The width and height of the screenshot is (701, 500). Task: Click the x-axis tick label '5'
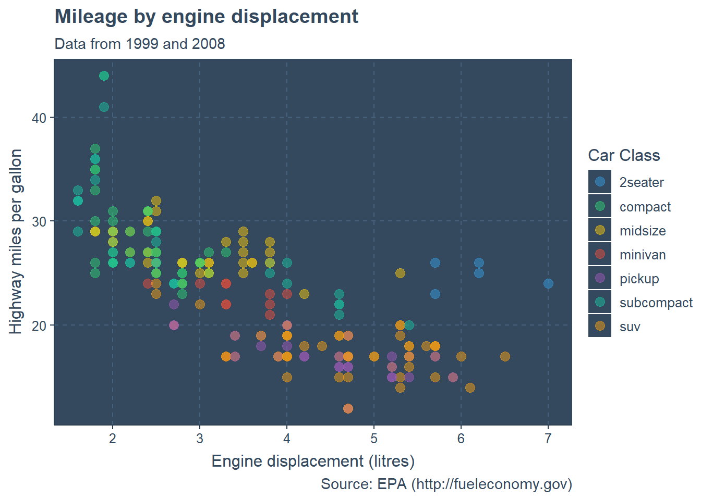click(x=374, y=439)
